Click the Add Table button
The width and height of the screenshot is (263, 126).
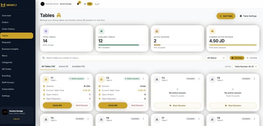point(226,16)
